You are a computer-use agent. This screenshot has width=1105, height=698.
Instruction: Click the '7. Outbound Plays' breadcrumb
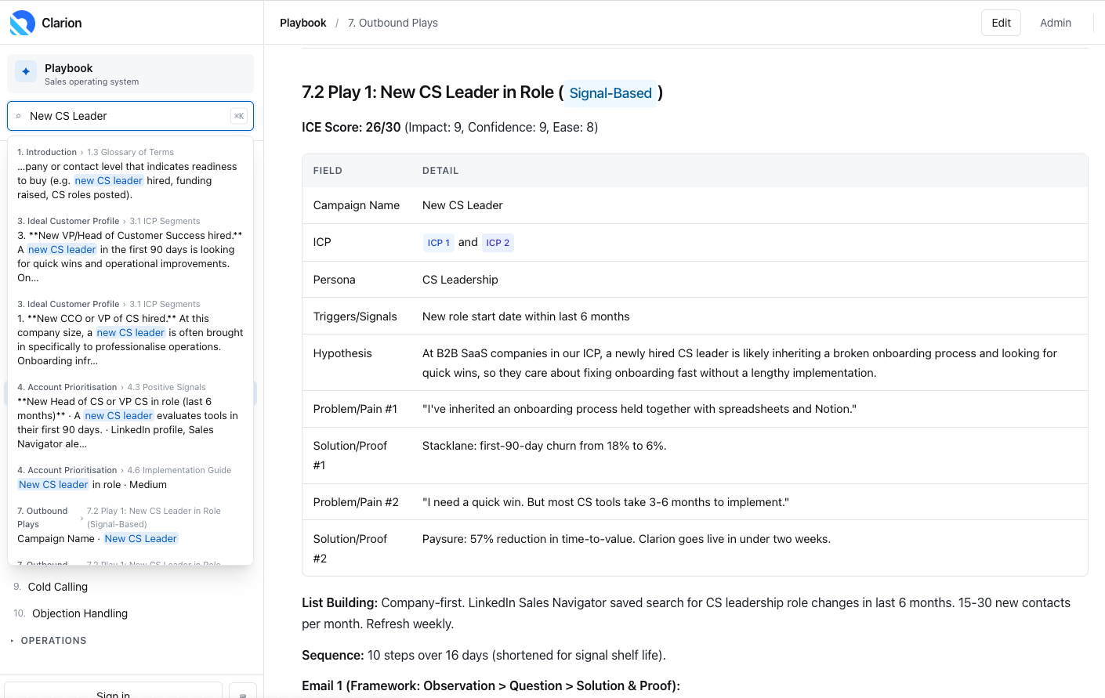click(393, 23)
